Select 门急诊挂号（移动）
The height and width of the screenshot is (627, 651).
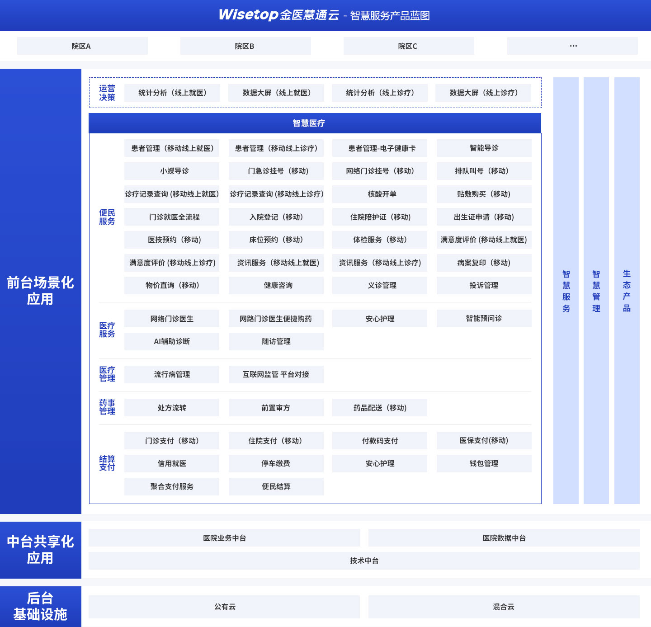(276, 171)
